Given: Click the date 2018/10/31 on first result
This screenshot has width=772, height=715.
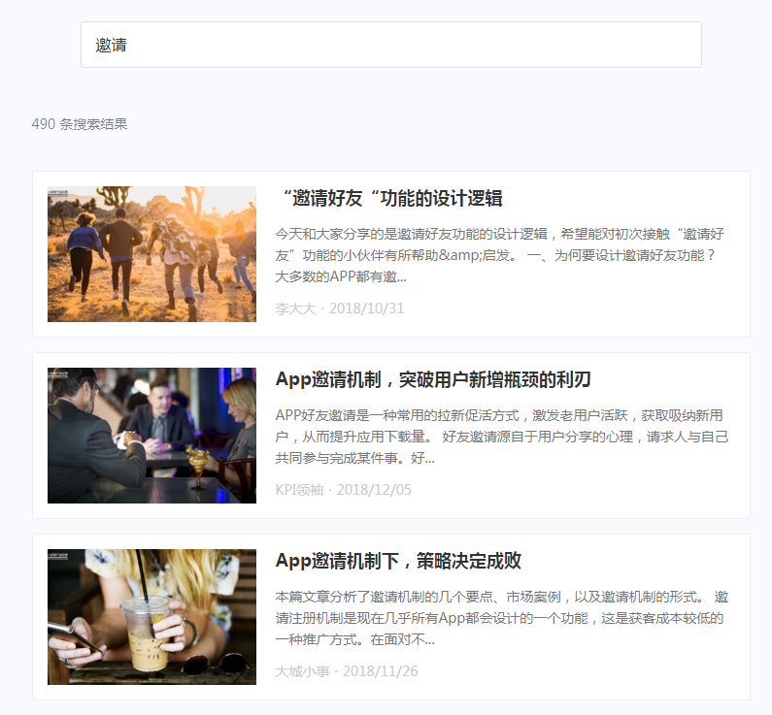Looking at the screenshot, I should pos(367,309).
